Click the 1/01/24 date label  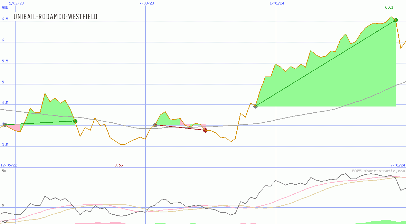click(277, 3)
